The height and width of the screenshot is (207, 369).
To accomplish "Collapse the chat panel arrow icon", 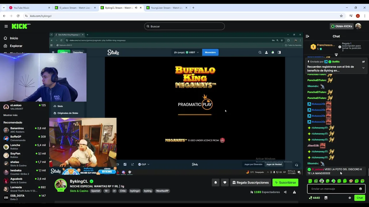I will pos(307,36).
